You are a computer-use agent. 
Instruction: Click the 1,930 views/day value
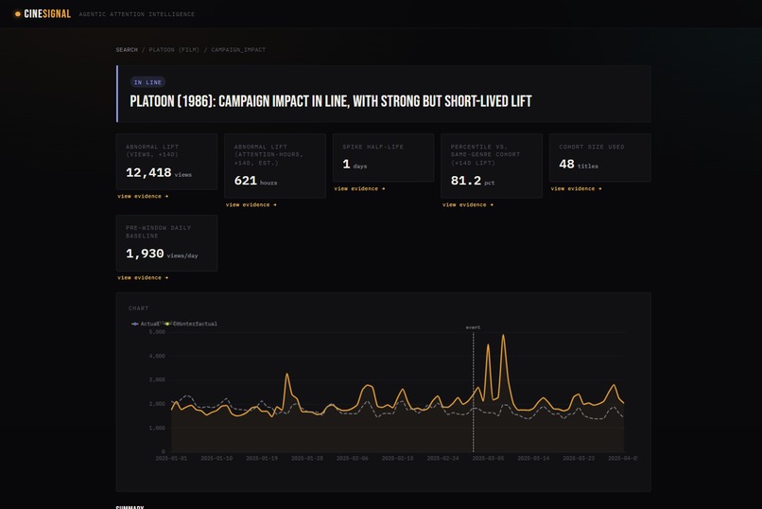[x=162, y=254]
